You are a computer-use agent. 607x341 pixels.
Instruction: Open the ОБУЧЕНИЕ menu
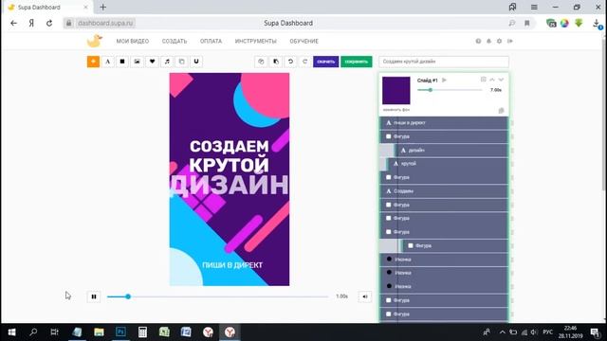(303, 41)
